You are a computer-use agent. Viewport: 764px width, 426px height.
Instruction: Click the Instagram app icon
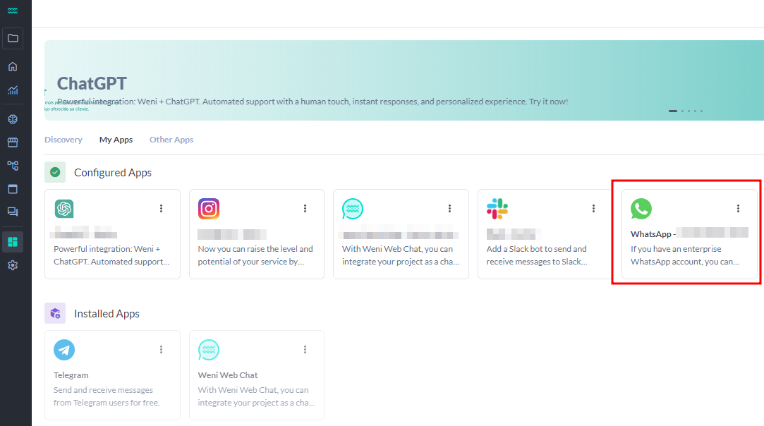point(208,208)
